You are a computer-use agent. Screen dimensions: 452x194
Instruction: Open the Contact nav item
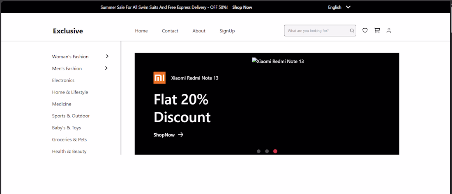click(x=170, y=31)
